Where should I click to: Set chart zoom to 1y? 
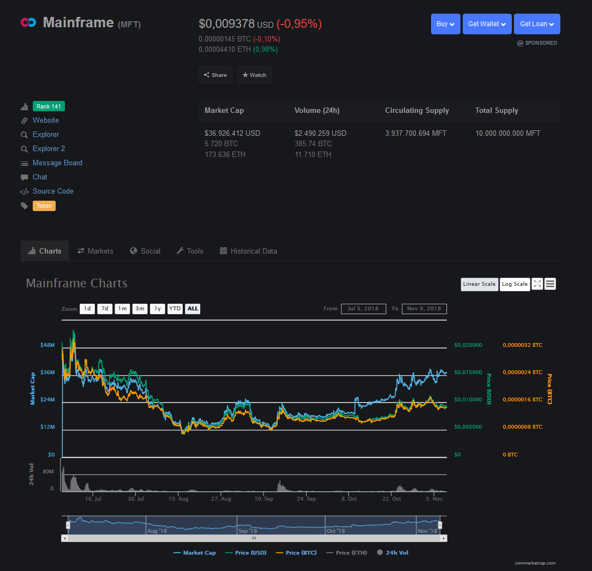158,309
